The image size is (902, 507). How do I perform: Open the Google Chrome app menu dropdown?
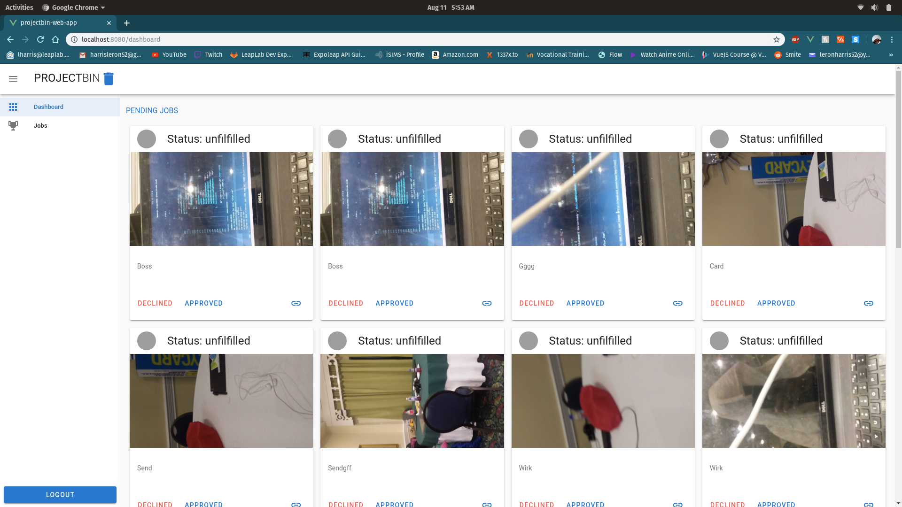pos(74,8)
